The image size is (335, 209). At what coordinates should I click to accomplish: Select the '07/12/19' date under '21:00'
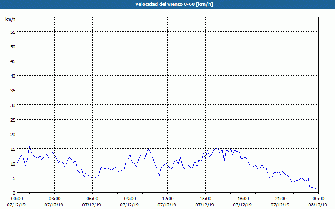click(280, 205)
